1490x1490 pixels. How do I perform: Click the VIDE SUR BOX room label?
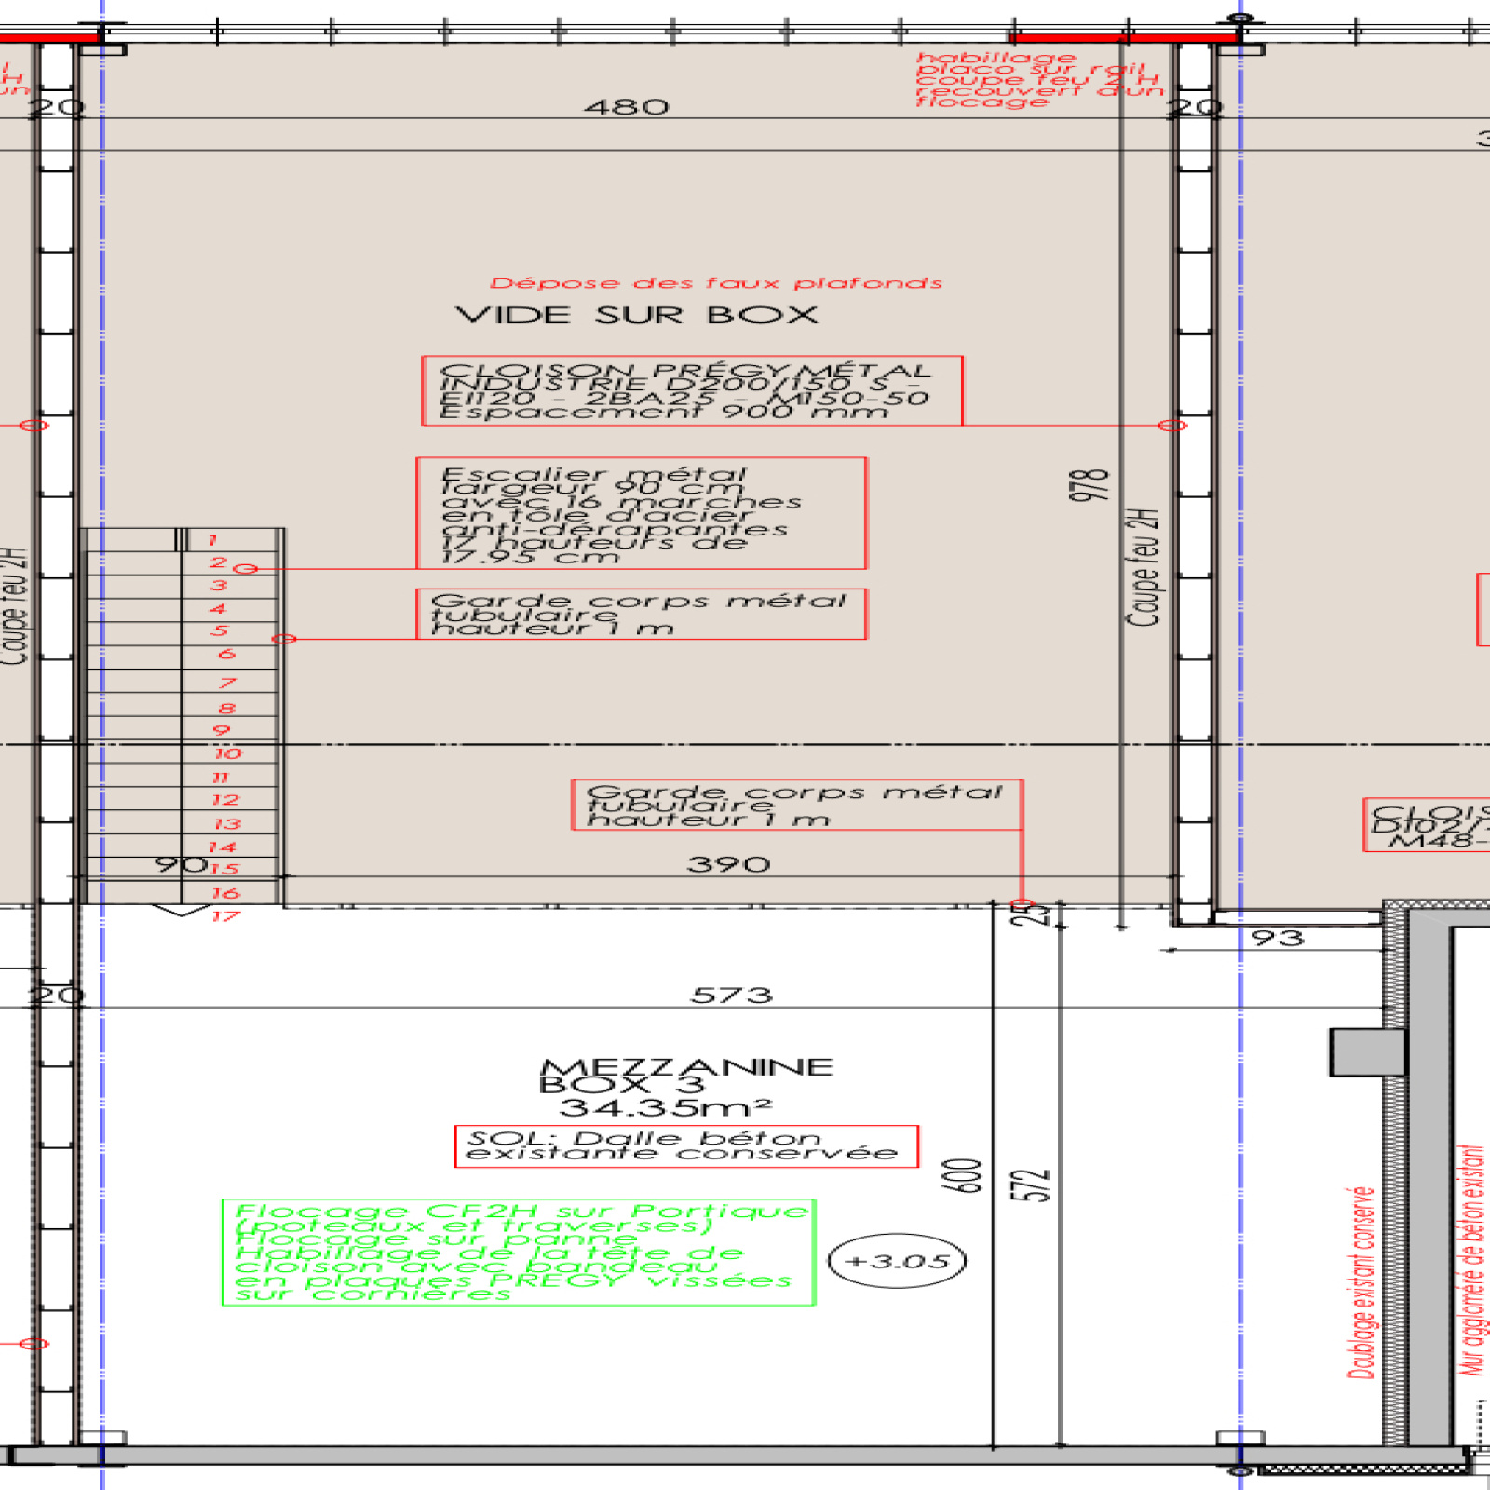coord(637,315)
